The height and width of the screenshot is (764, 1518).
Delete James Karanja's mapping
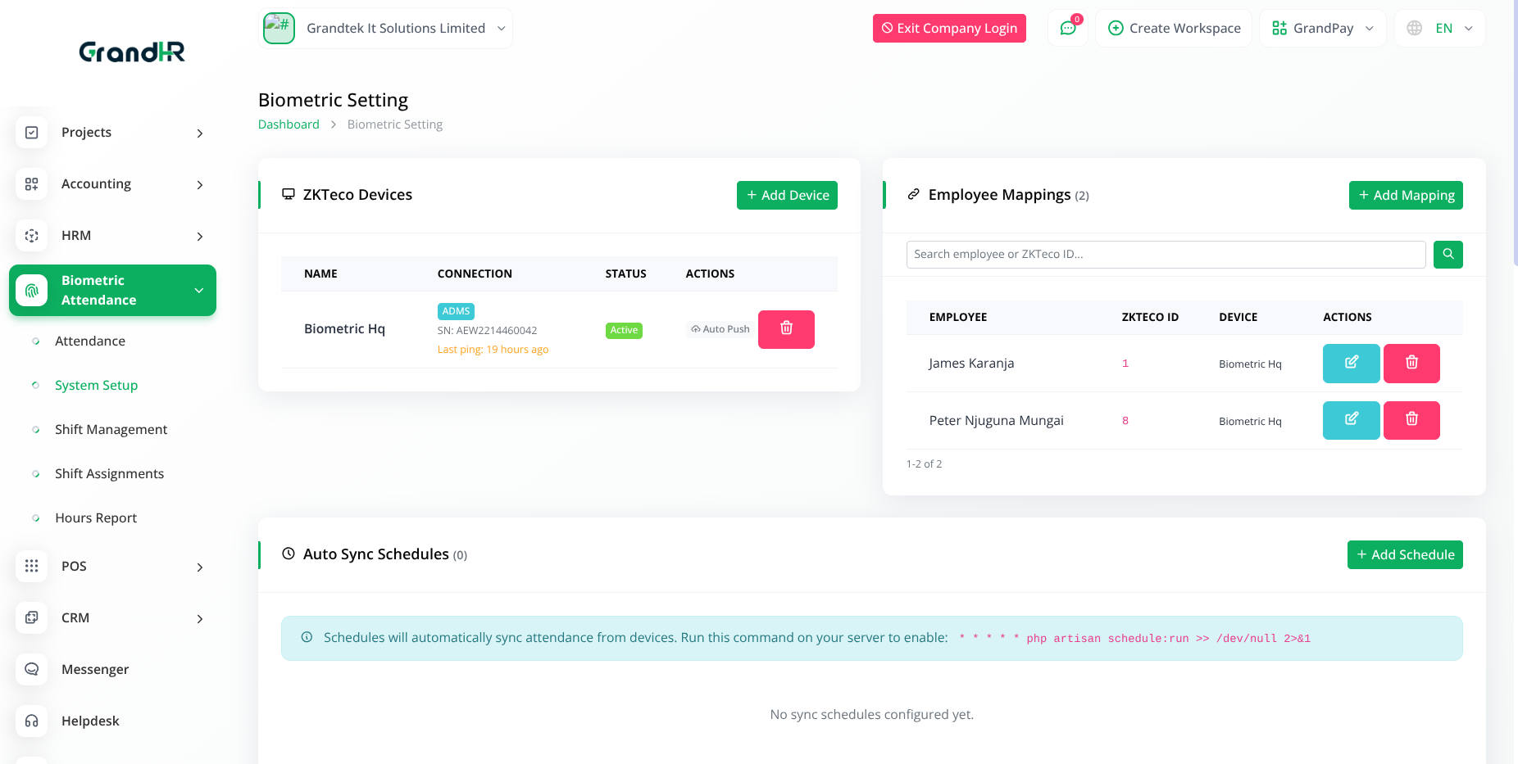1411,363
